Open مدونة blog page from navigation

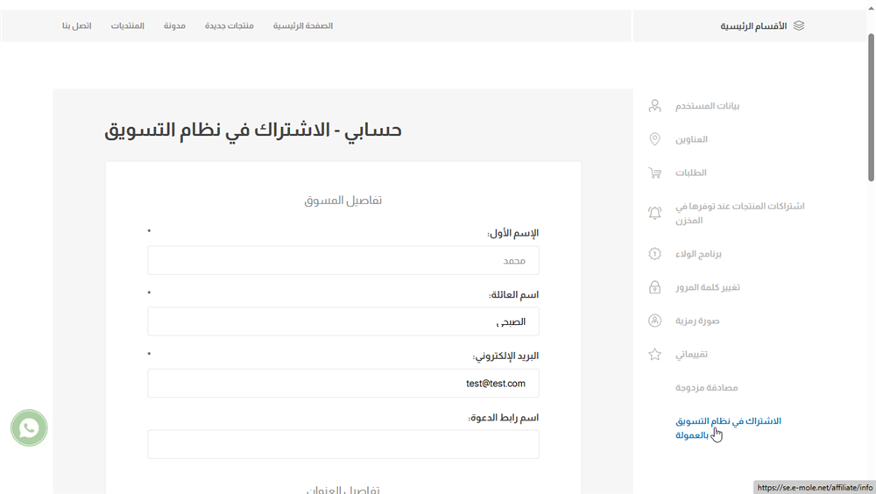[x=174, y=25]
